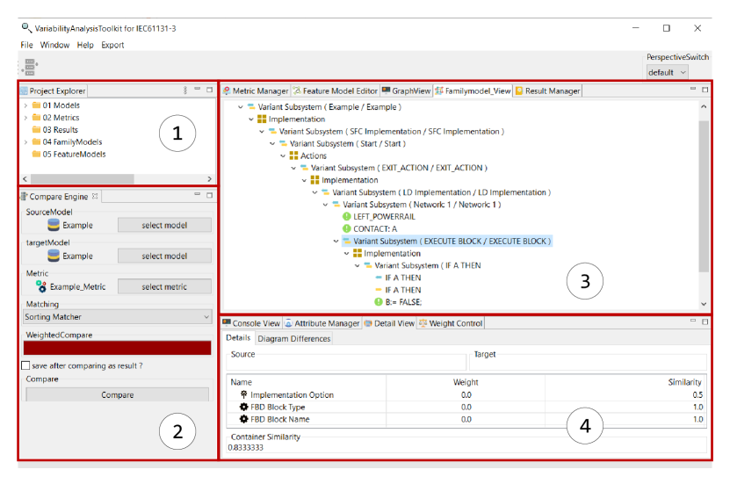730x484 pixels.
Task: Collapse Variant Subsystem Example / Example node
Action: [240, 107]
